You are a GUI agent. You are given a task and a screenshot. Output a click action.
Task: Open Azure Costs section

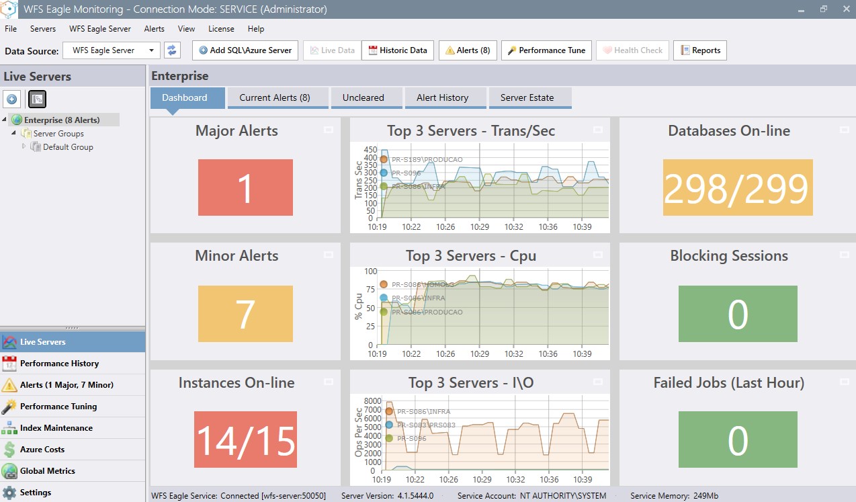[x=42, y=450]
